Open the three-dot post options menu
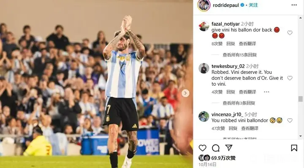Screen dimensions: 304x168 tap(294, 5)
